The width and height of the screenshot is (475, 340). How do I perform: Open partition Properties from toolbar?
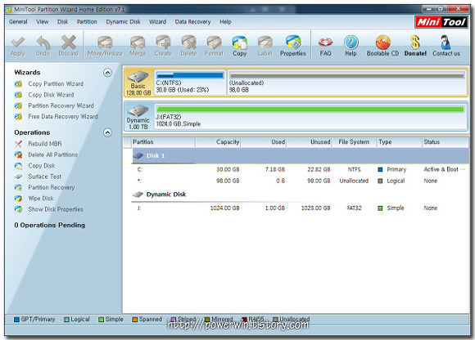pyautogui.click(x=293, y=46)
